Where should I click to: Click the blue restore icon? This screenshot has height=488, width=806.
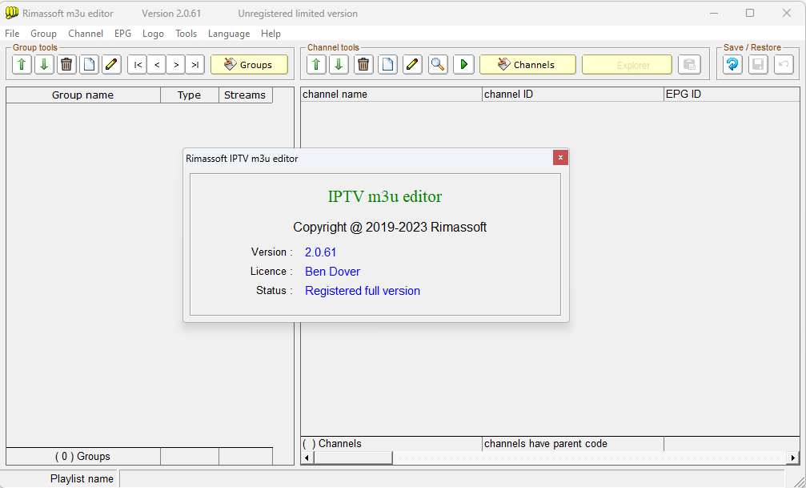(x=732, y=65)
